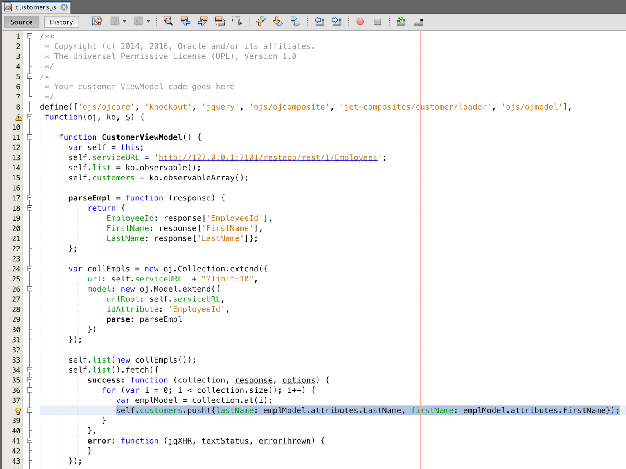The image size is (626, 469).
Task: Toggle Rectangular Selection mode
Action: pos(237,22)
